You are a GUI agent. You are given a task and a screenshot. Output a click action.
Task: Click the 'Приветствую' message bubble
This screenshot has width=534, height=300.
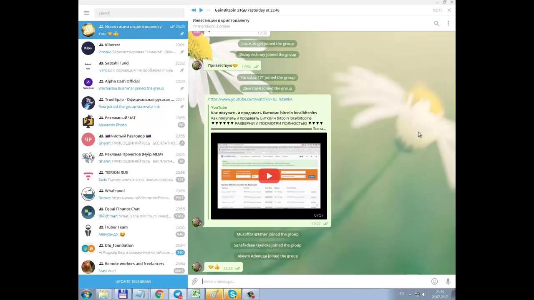[234, 66]
